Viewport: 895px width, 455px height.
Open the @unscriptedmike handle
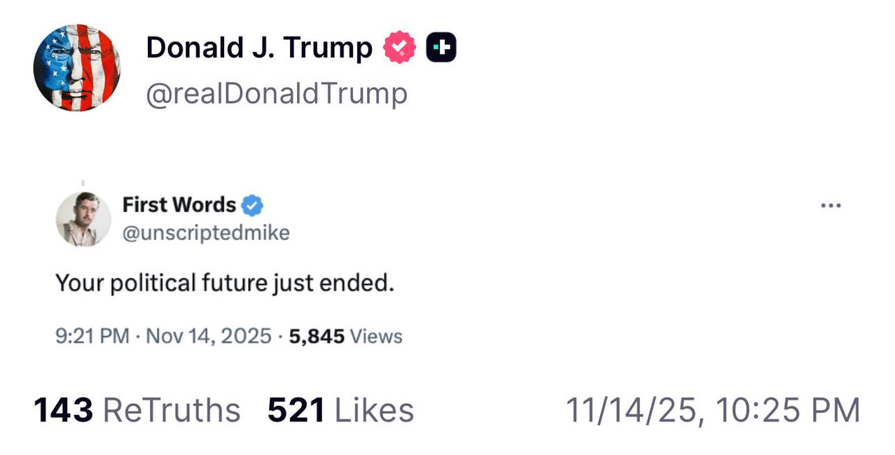click(x=206, y=232)
